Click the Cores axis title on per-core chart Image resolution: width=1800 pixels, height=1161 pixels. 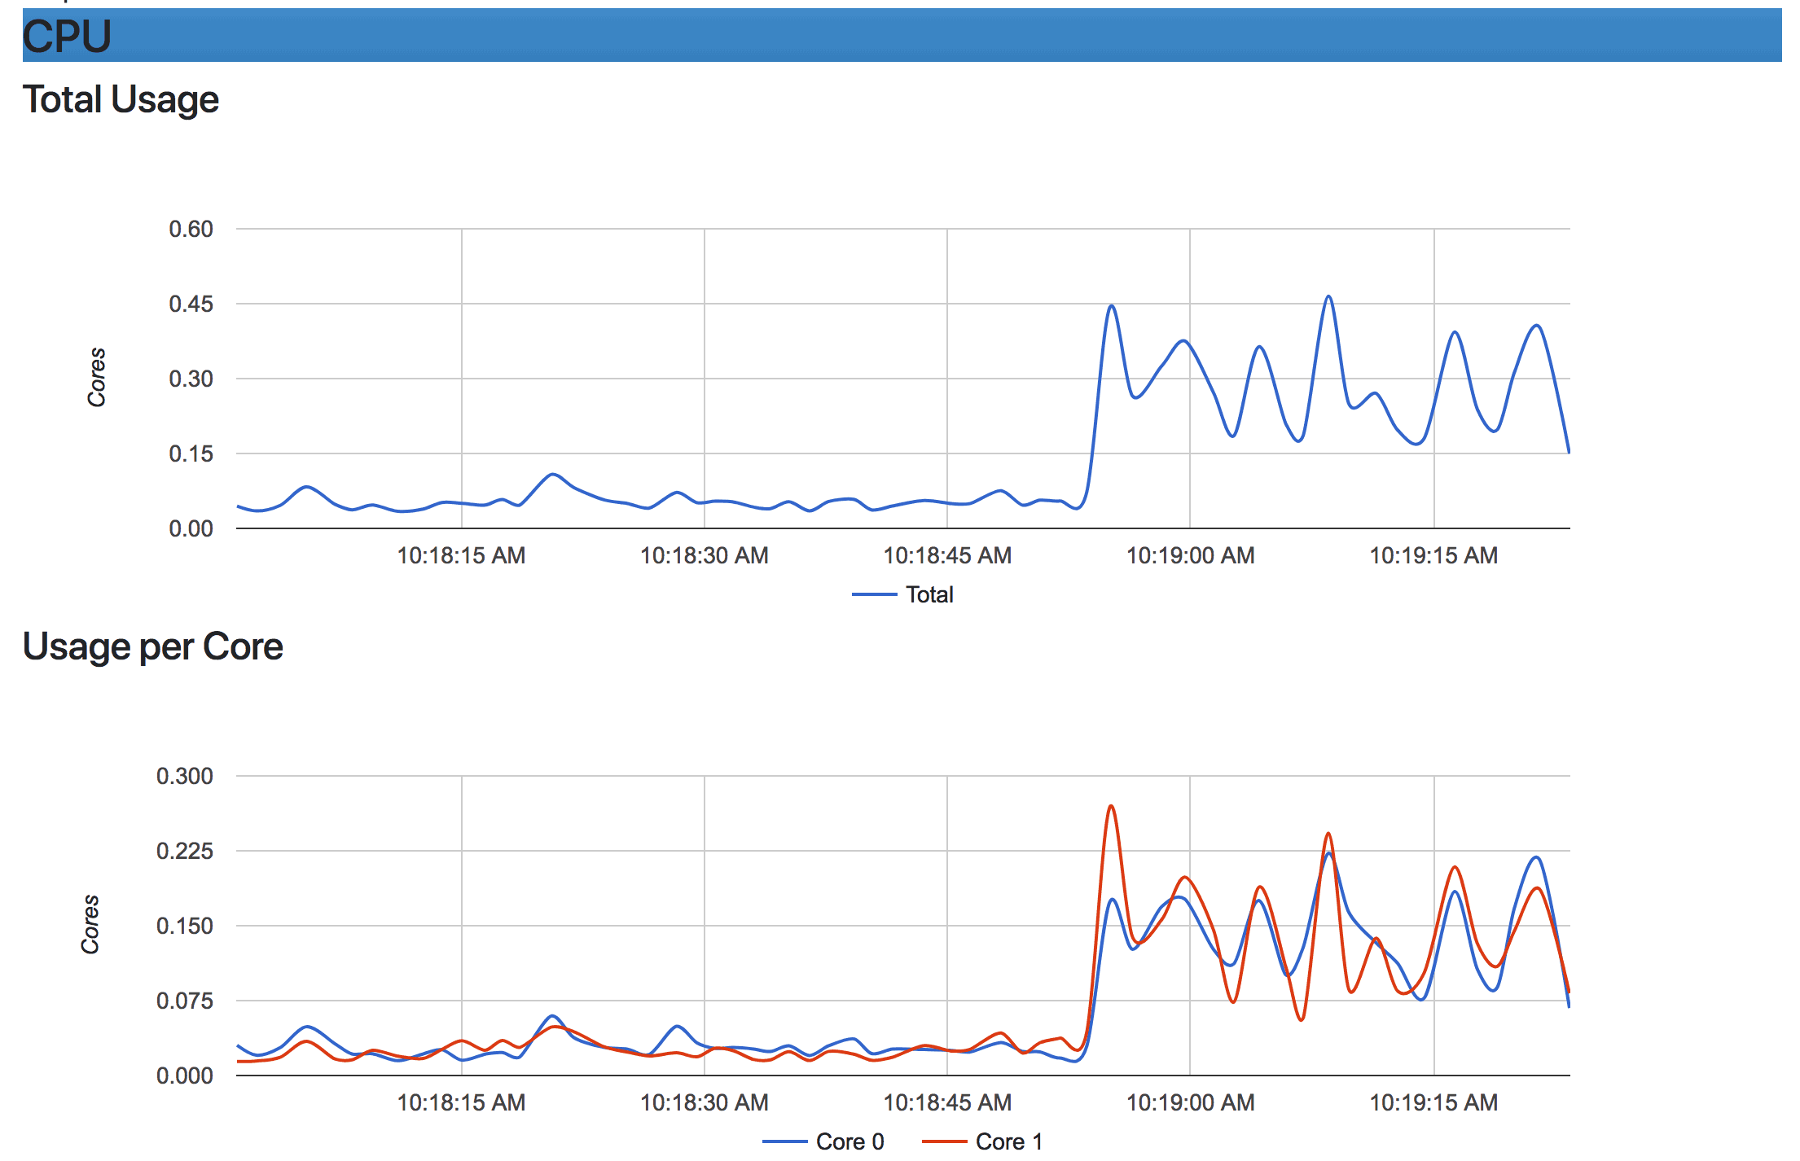click(x=90, y=925)
